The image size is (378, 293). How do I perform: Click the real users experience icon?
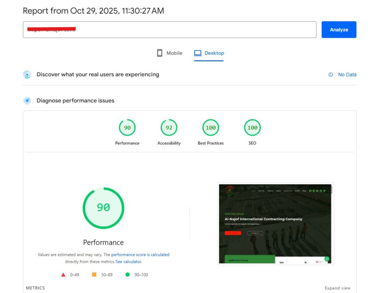coord(27,75)
